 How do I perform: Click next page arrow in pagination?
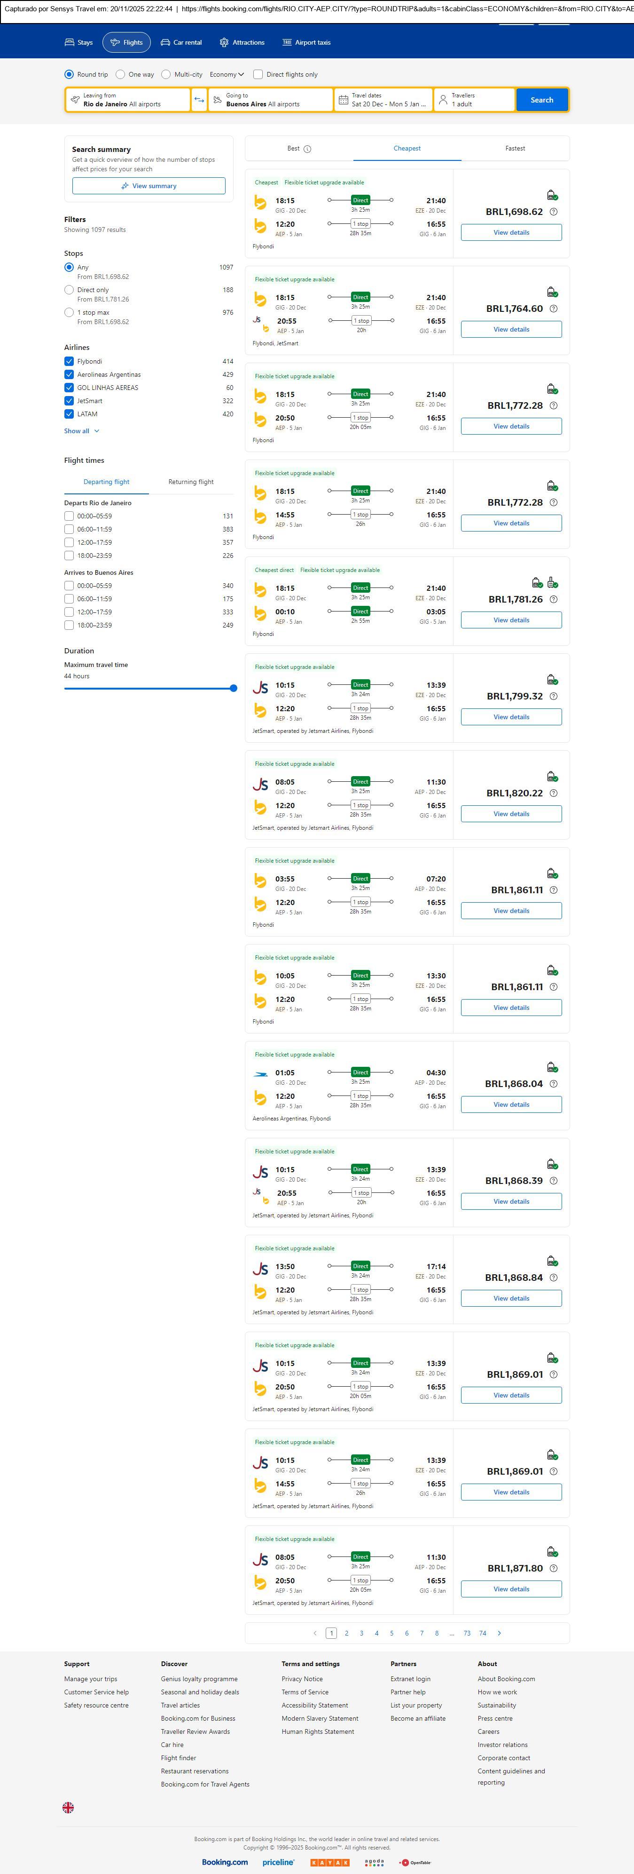(499, 1633)
